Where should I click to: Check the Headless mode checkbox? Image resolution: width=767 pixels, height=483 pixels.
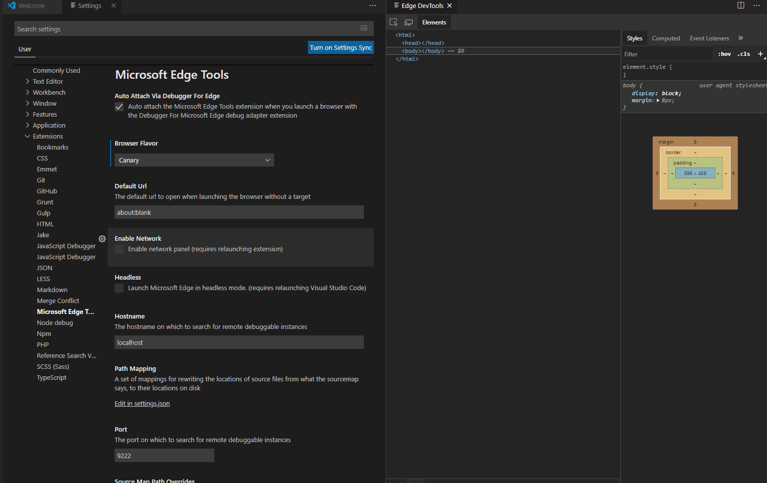tap(119, 288)
